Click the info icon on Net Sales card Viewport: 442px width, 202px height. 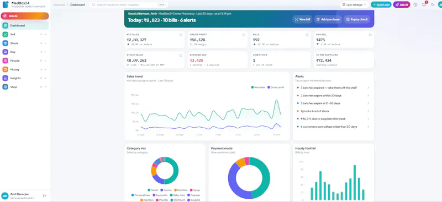[x=181, y=35]
